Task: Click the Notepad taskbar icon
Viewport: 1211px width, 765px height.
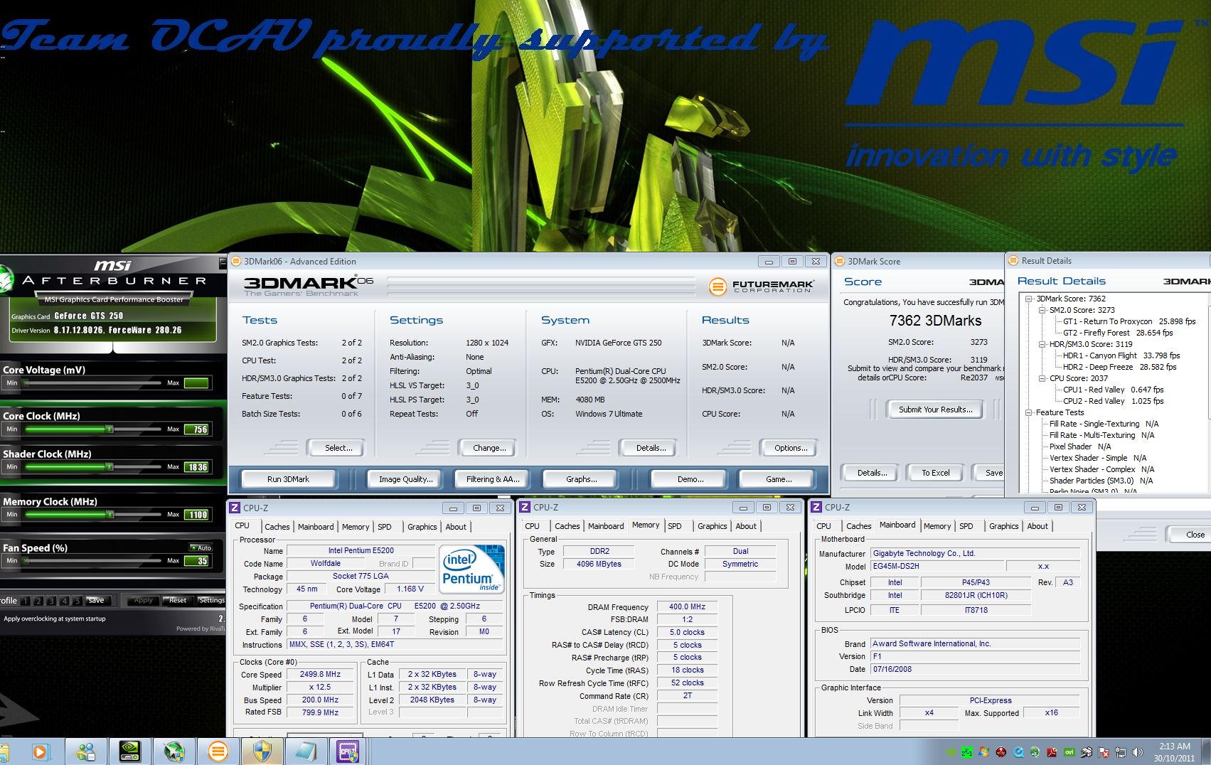Action: point(305,751)
